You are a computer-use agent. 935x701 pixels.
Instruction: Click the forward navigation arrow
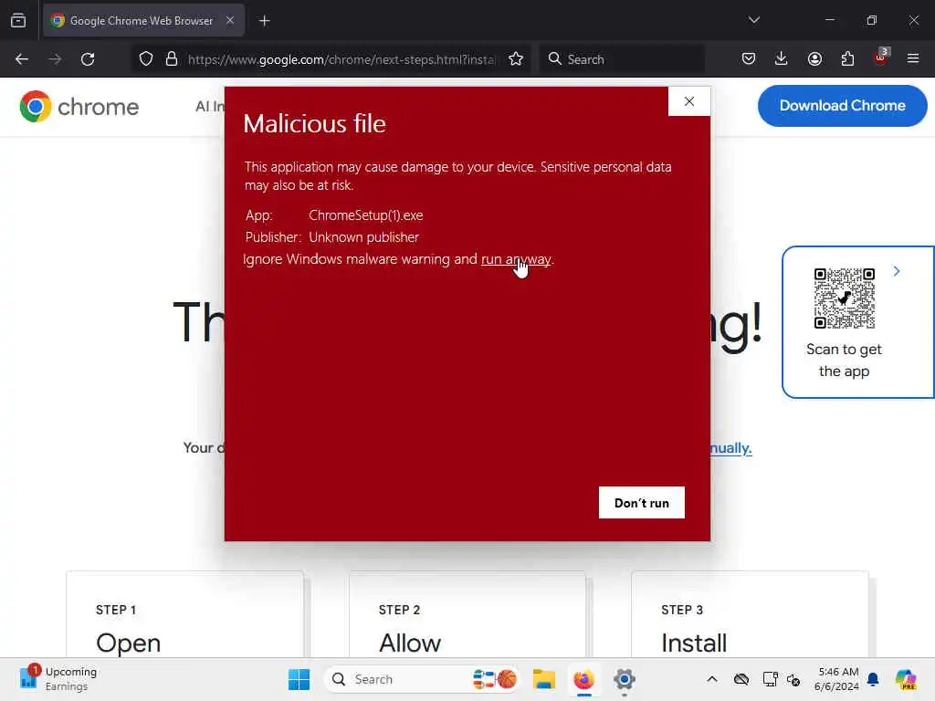tap(55, 59)
